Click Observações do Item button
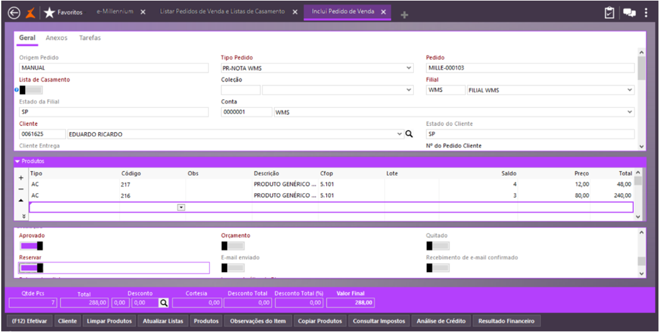 pyautogui.click(x=258, y=321)
